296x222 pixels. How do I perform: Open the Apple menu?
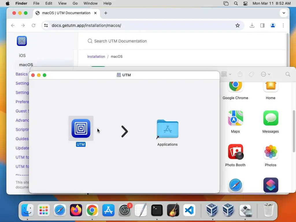pyautogui.click(x=8, y=3)
